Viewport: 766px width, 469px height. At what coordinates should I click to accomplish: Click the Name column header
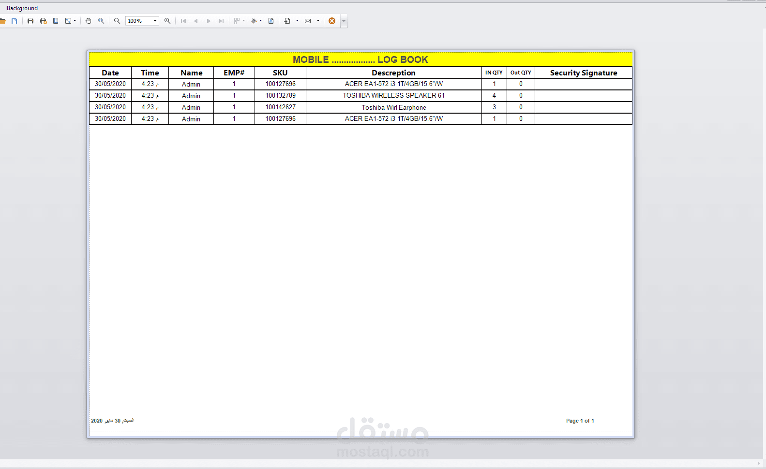tap(192, 73)
